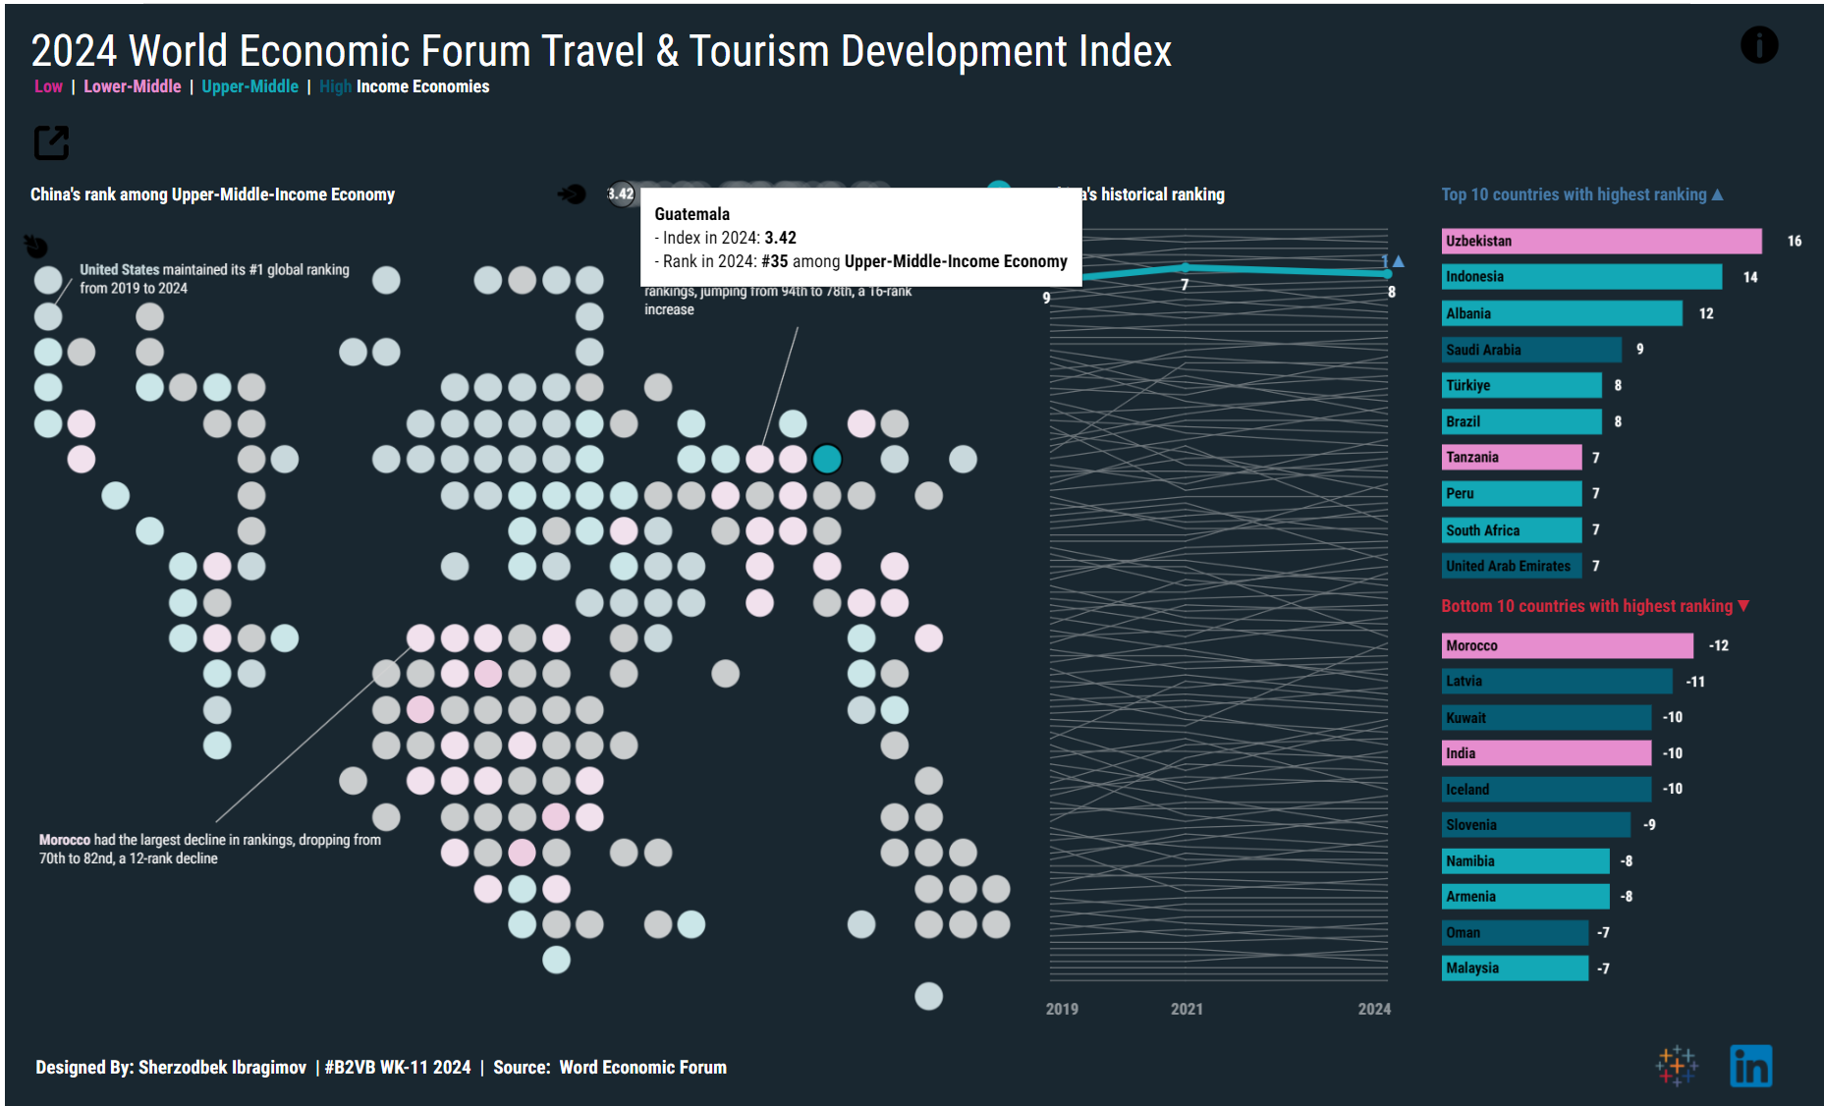Image resolution: width=1824 pixels, height=1106 pixels.
Task: Select the Namibia bar
Action: [1525, 861]
